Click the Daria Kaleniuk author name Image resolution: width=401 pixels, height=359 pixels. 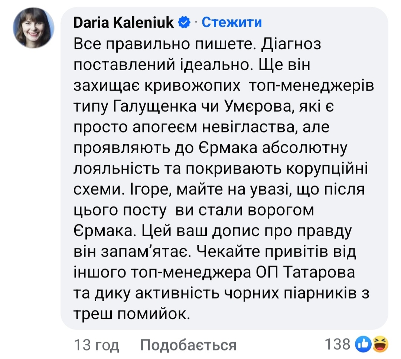point(124,22)
